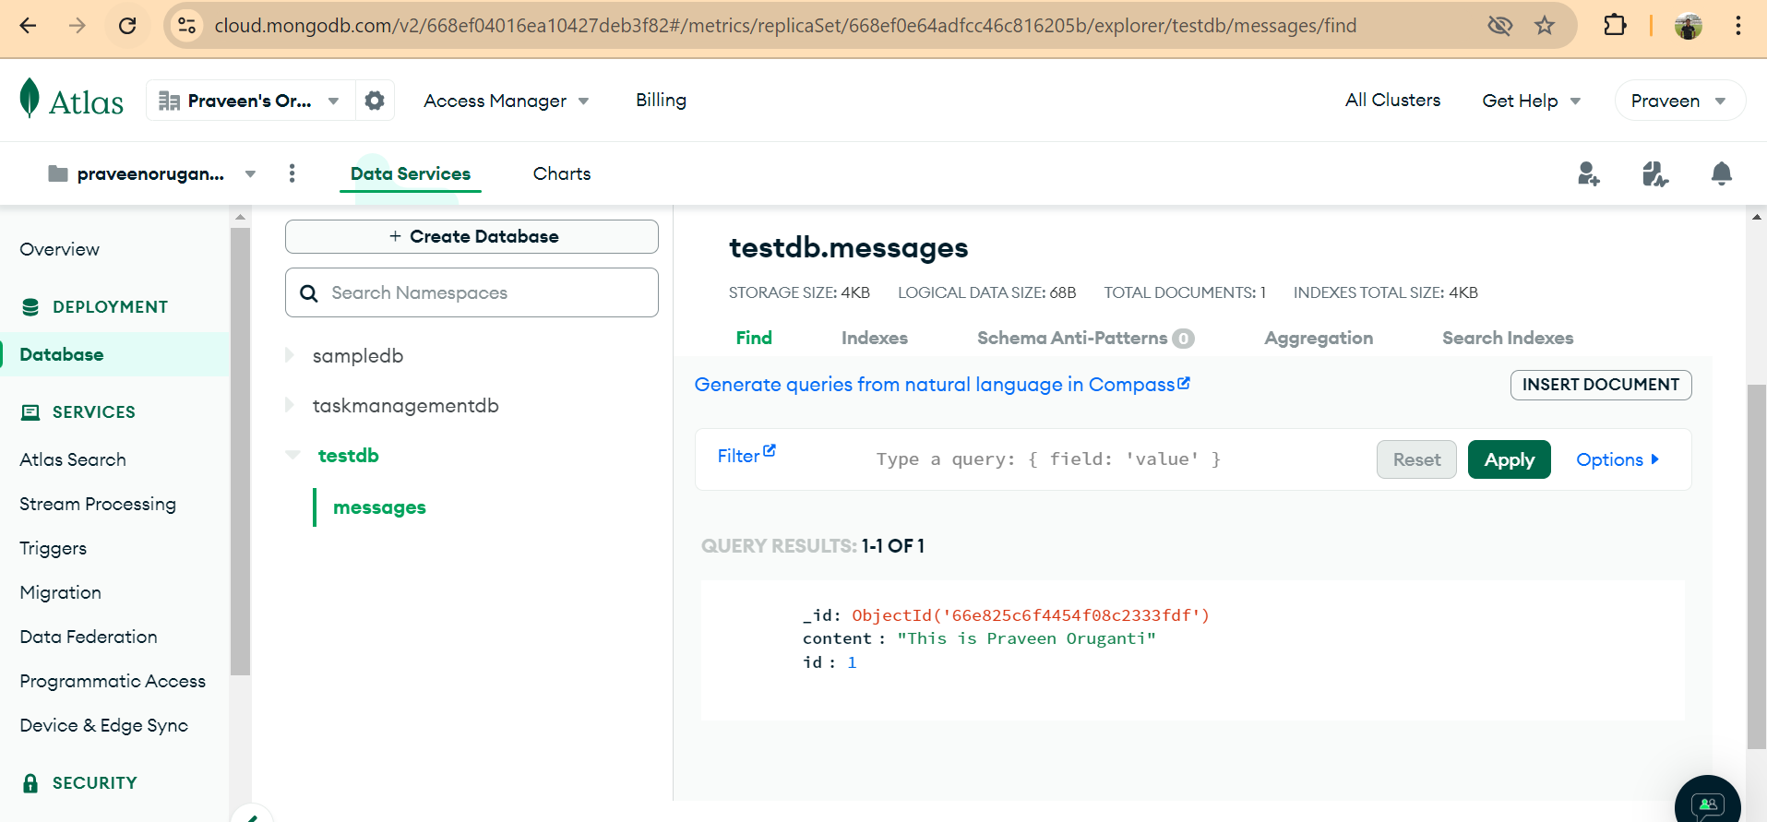
Task: Collapse the testdb database tree
Action: (293, 455)
